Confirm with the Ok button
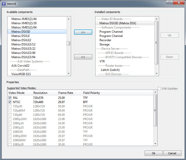This screenshot has width=186, height=160. (x=154, y=153)
